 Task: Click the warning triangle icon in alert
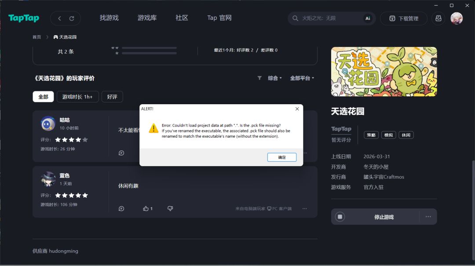tap(153, 128)
